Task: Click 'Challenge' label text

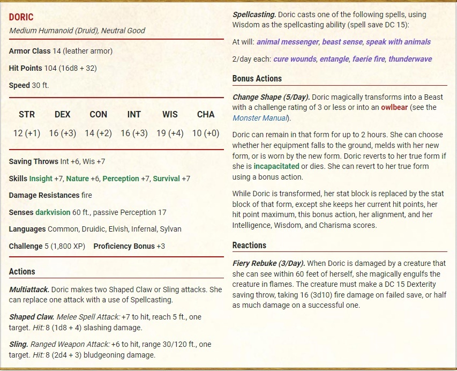Action: tap(26, 246)
